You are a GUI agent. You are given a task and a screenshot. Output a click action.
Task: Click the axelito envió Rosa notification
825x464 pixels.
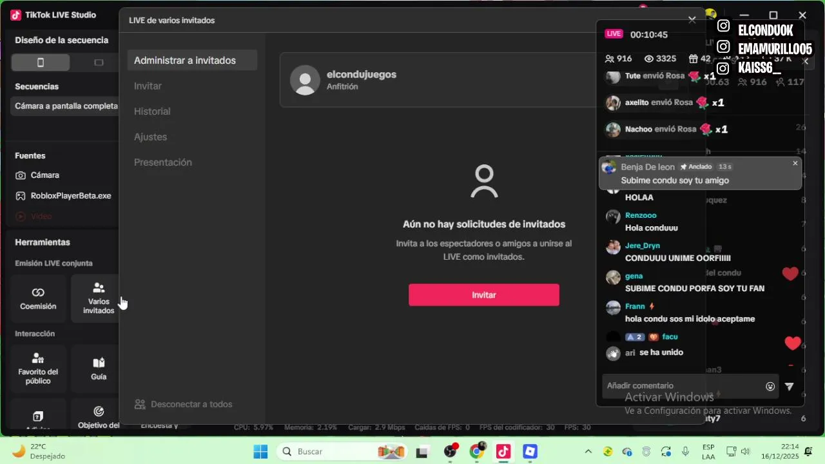(665, 102)
